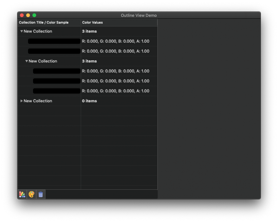This screenshot has height=222, width=278.
Task: Click the palette icon to add a color
Action: [x=31, y=194]
